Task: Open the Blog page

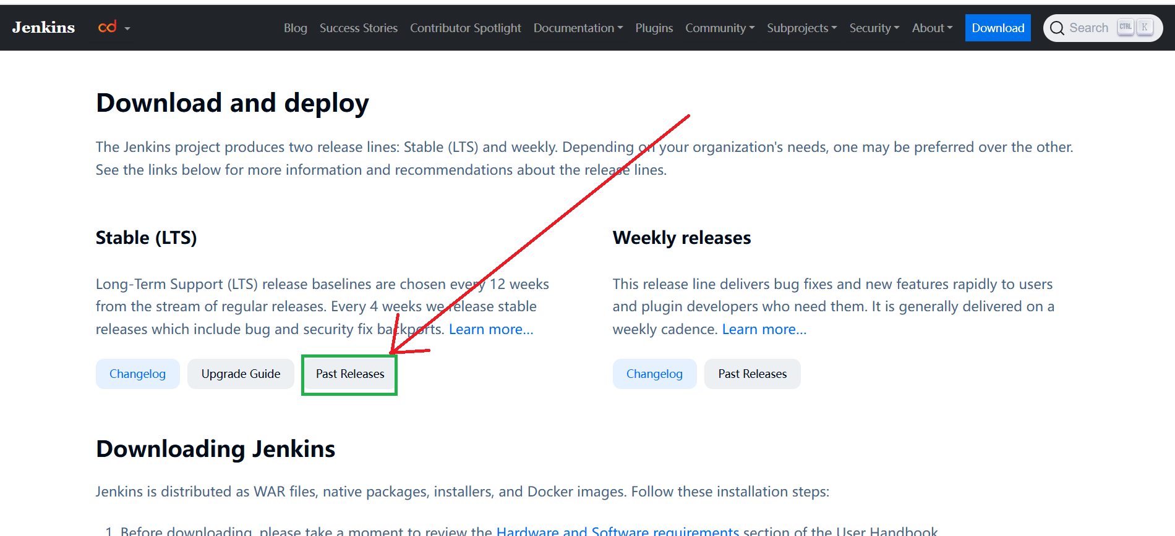Action: (x=296, y=28)
